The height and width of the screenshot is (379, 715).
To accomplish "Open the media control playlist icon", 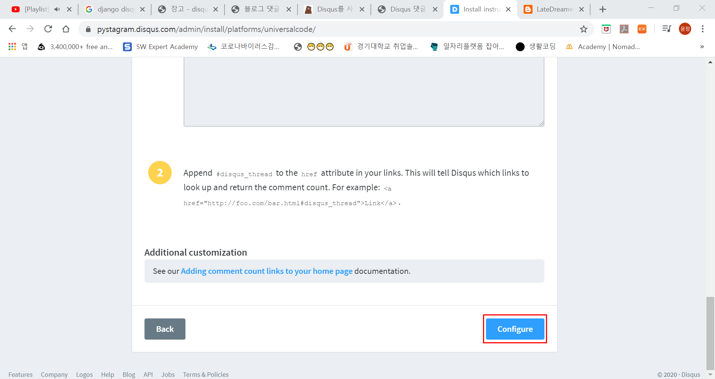I will (667, 29).
